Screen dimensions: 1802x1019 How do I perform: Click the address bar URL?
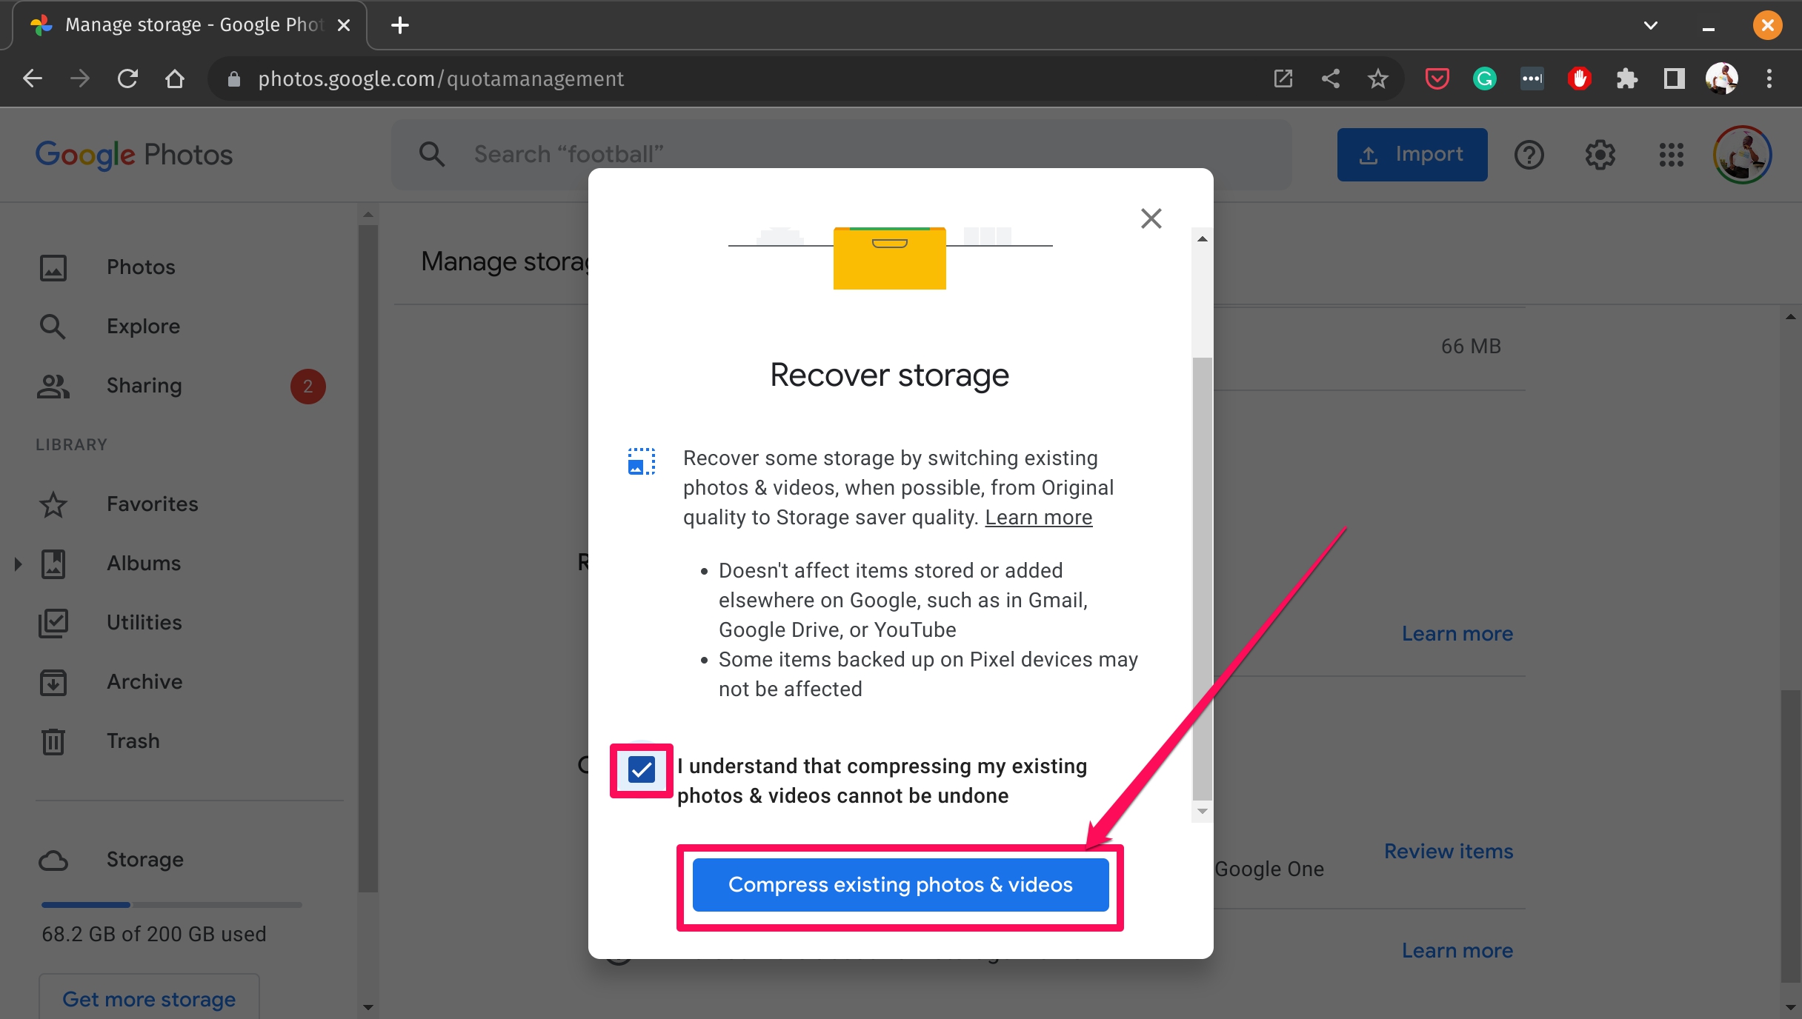pos(441,78)
